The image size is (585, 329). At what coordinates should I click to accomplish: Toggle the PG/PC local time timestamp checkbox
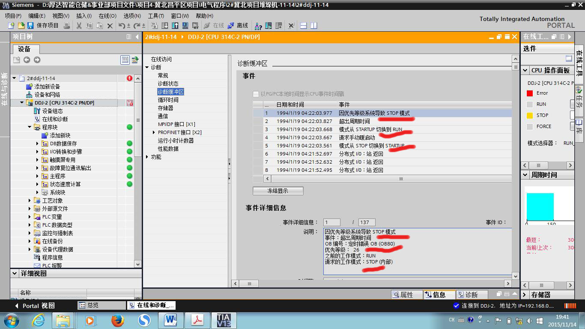point(256,94)
